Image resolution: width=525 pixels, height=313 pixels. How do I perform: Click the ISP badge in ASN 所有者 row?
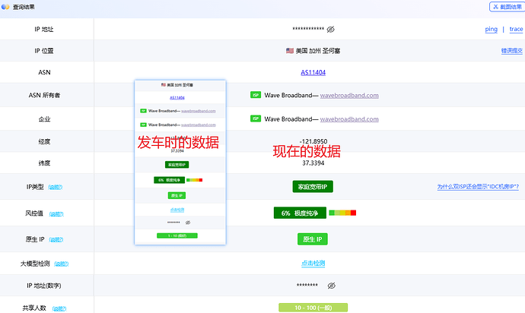(256, 95)
